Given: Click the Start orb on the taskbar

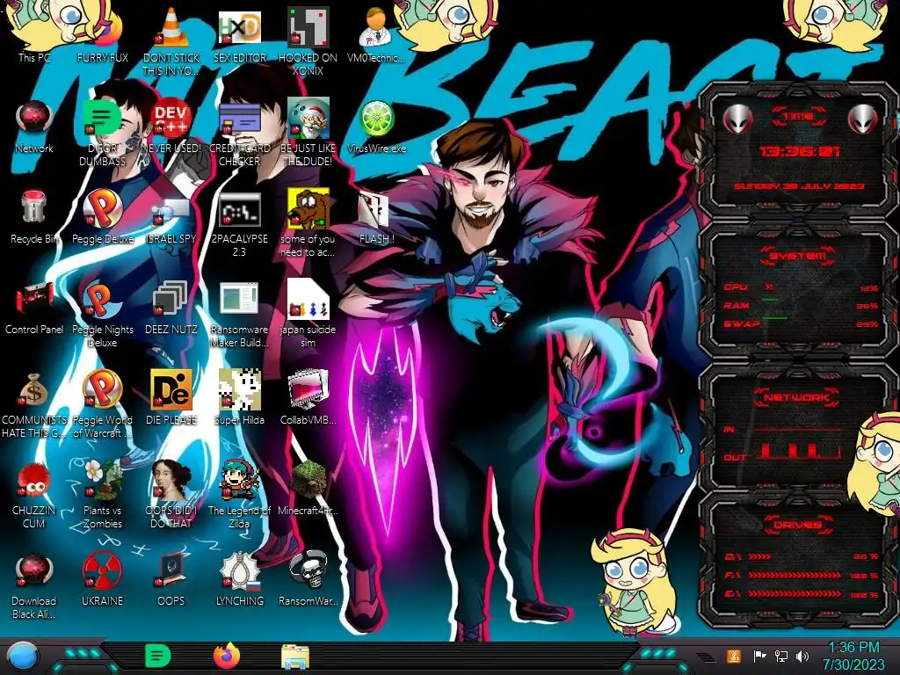Looking at the screenshot, I should pos(23,657).
